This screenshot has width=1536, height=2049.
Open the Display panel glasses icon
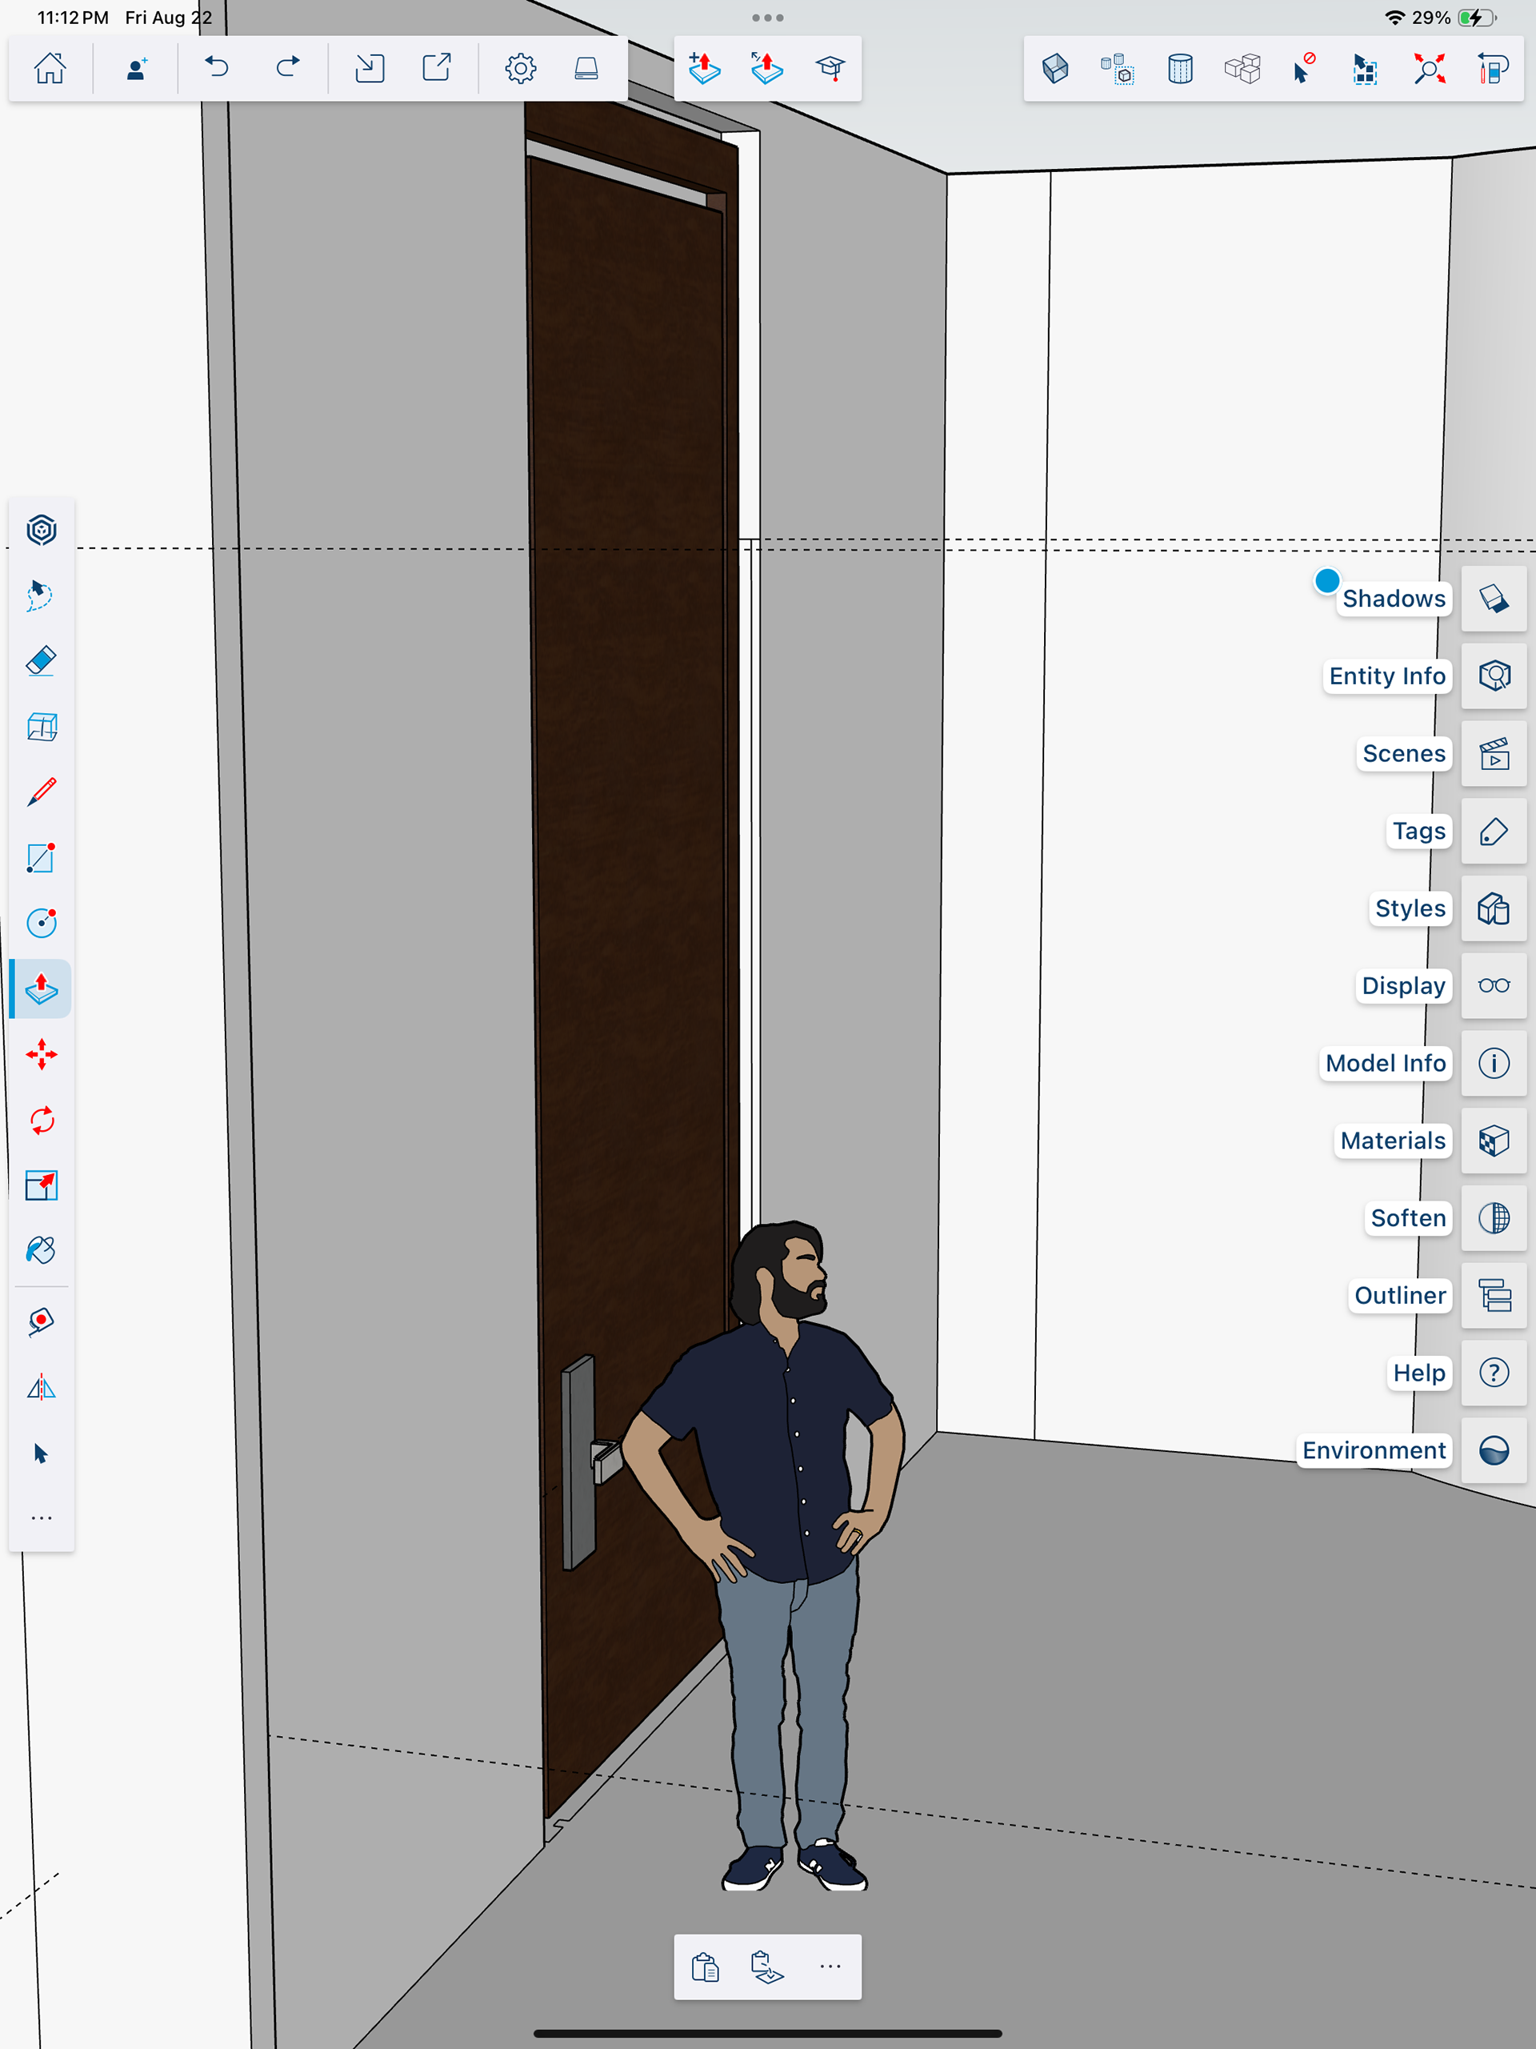[1493, 985]
